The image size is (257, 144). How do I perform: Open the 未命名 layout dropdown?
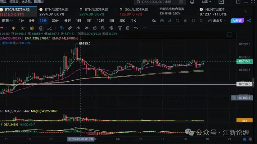217,21
